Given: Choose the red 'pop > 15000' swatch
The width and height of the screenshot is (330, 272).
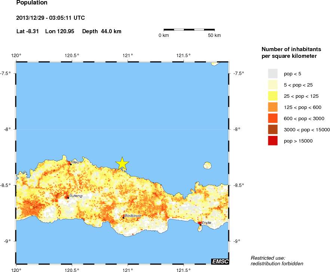Looking at the screenshot, I should tap(273, 141).
